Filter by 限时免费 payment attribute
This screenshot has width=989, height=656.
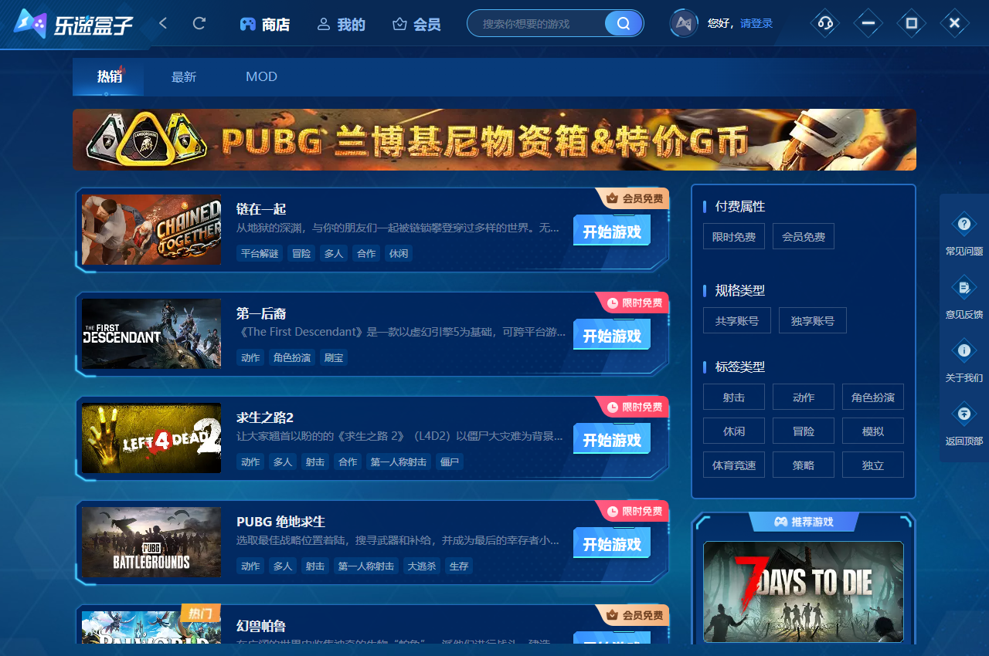coord(734,237)
